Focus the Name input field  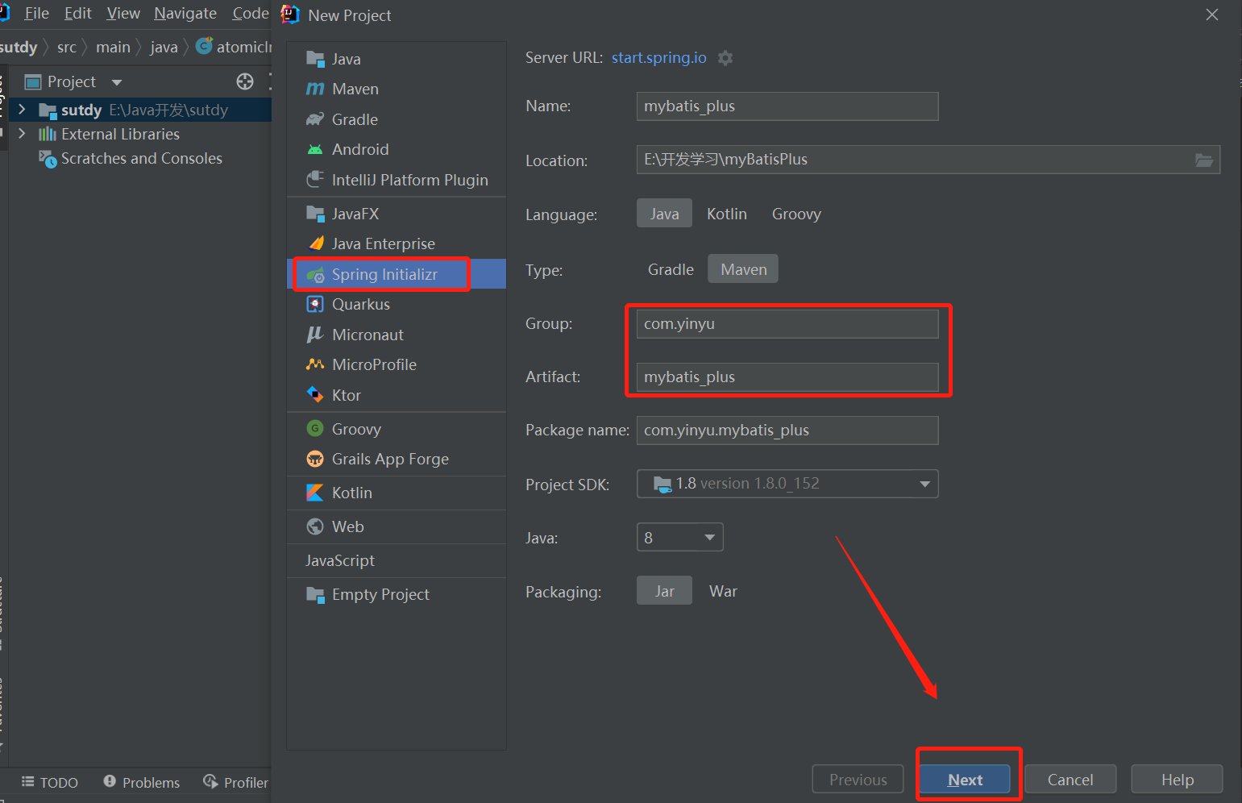tap(787, 106)
